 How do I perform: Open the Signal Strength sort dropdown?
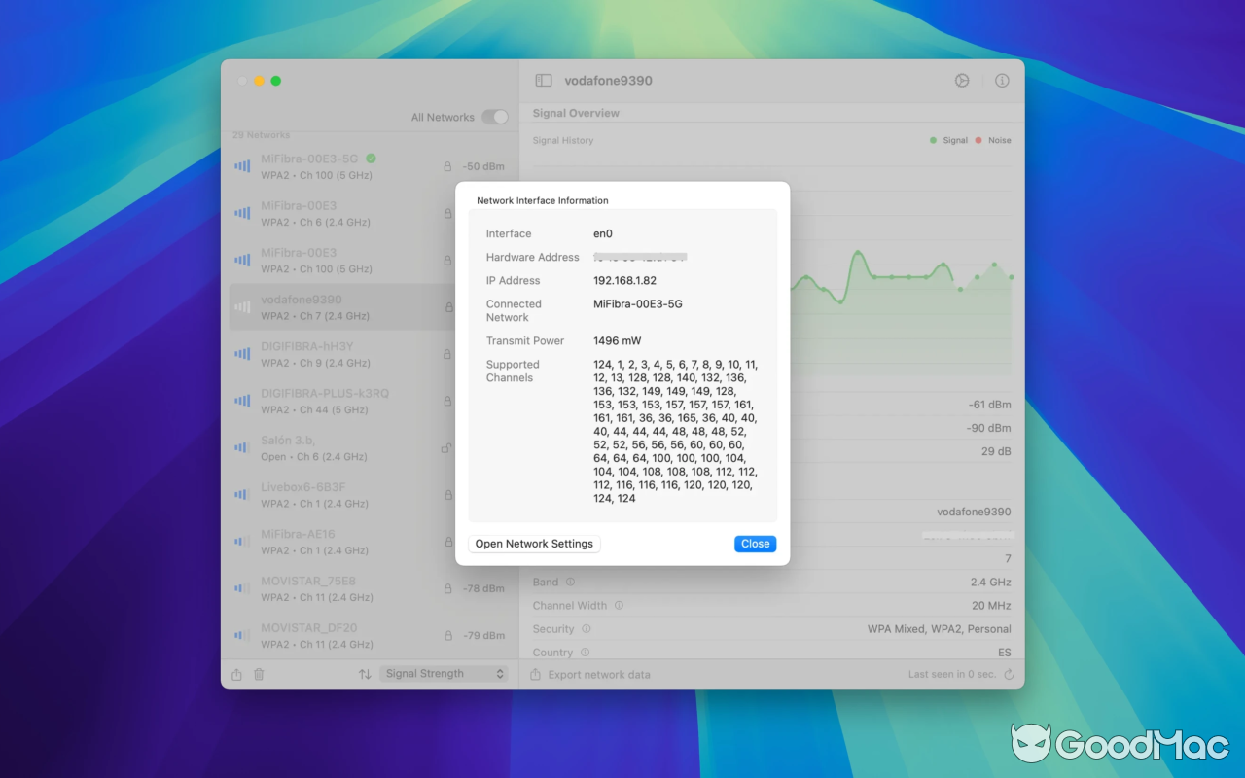tap(445, 673)
